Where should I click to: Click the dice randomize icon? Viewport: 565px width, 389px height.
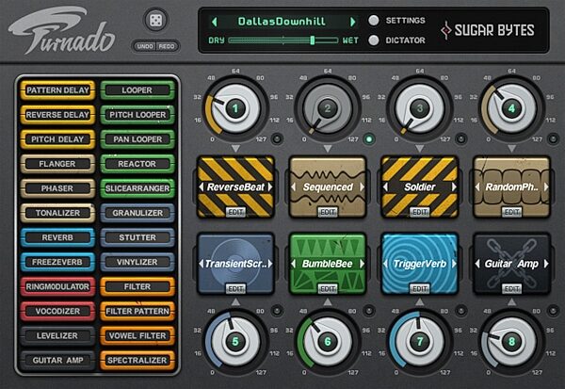[x=155, y=20]
